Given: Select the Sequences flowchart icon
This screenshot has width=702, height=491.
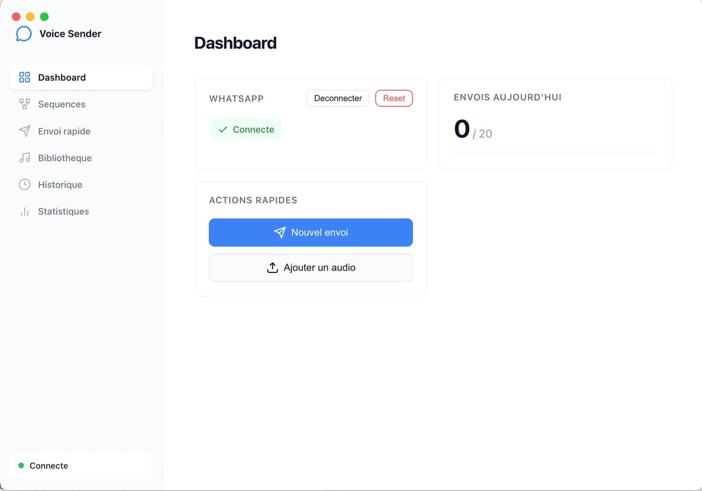Looking at the screenshot, I should [x=25, y=104].
